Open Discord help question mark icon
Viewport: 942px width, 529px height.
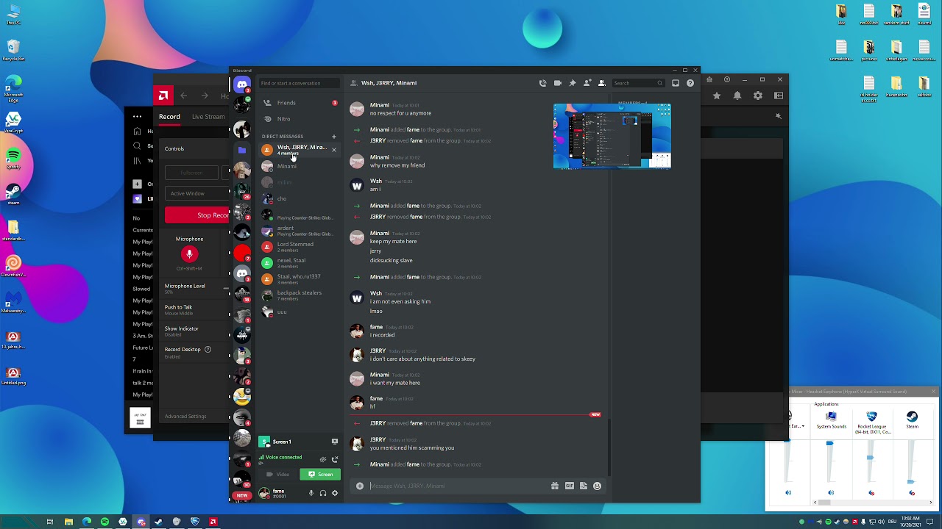690,83
